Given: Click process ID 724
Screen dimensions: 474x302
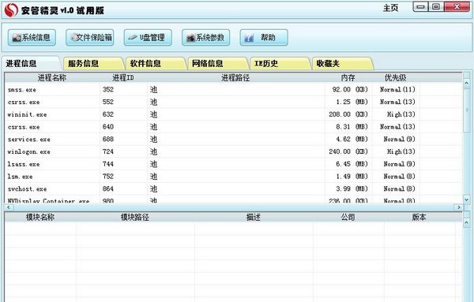Looking at the screenshot, I should (x=108, y=151).
